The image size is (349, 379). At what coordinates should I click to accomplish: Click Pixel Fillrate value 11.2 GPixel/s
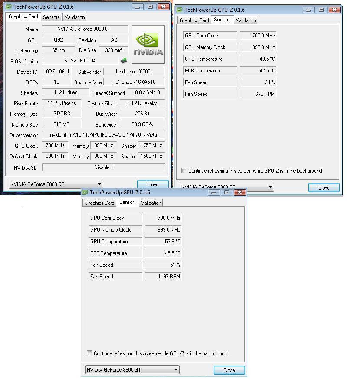[62, 103]
